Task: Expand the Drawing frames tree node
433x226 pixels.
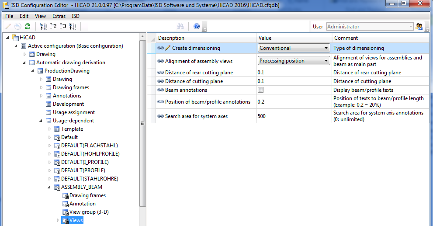Action: (42, 87)
